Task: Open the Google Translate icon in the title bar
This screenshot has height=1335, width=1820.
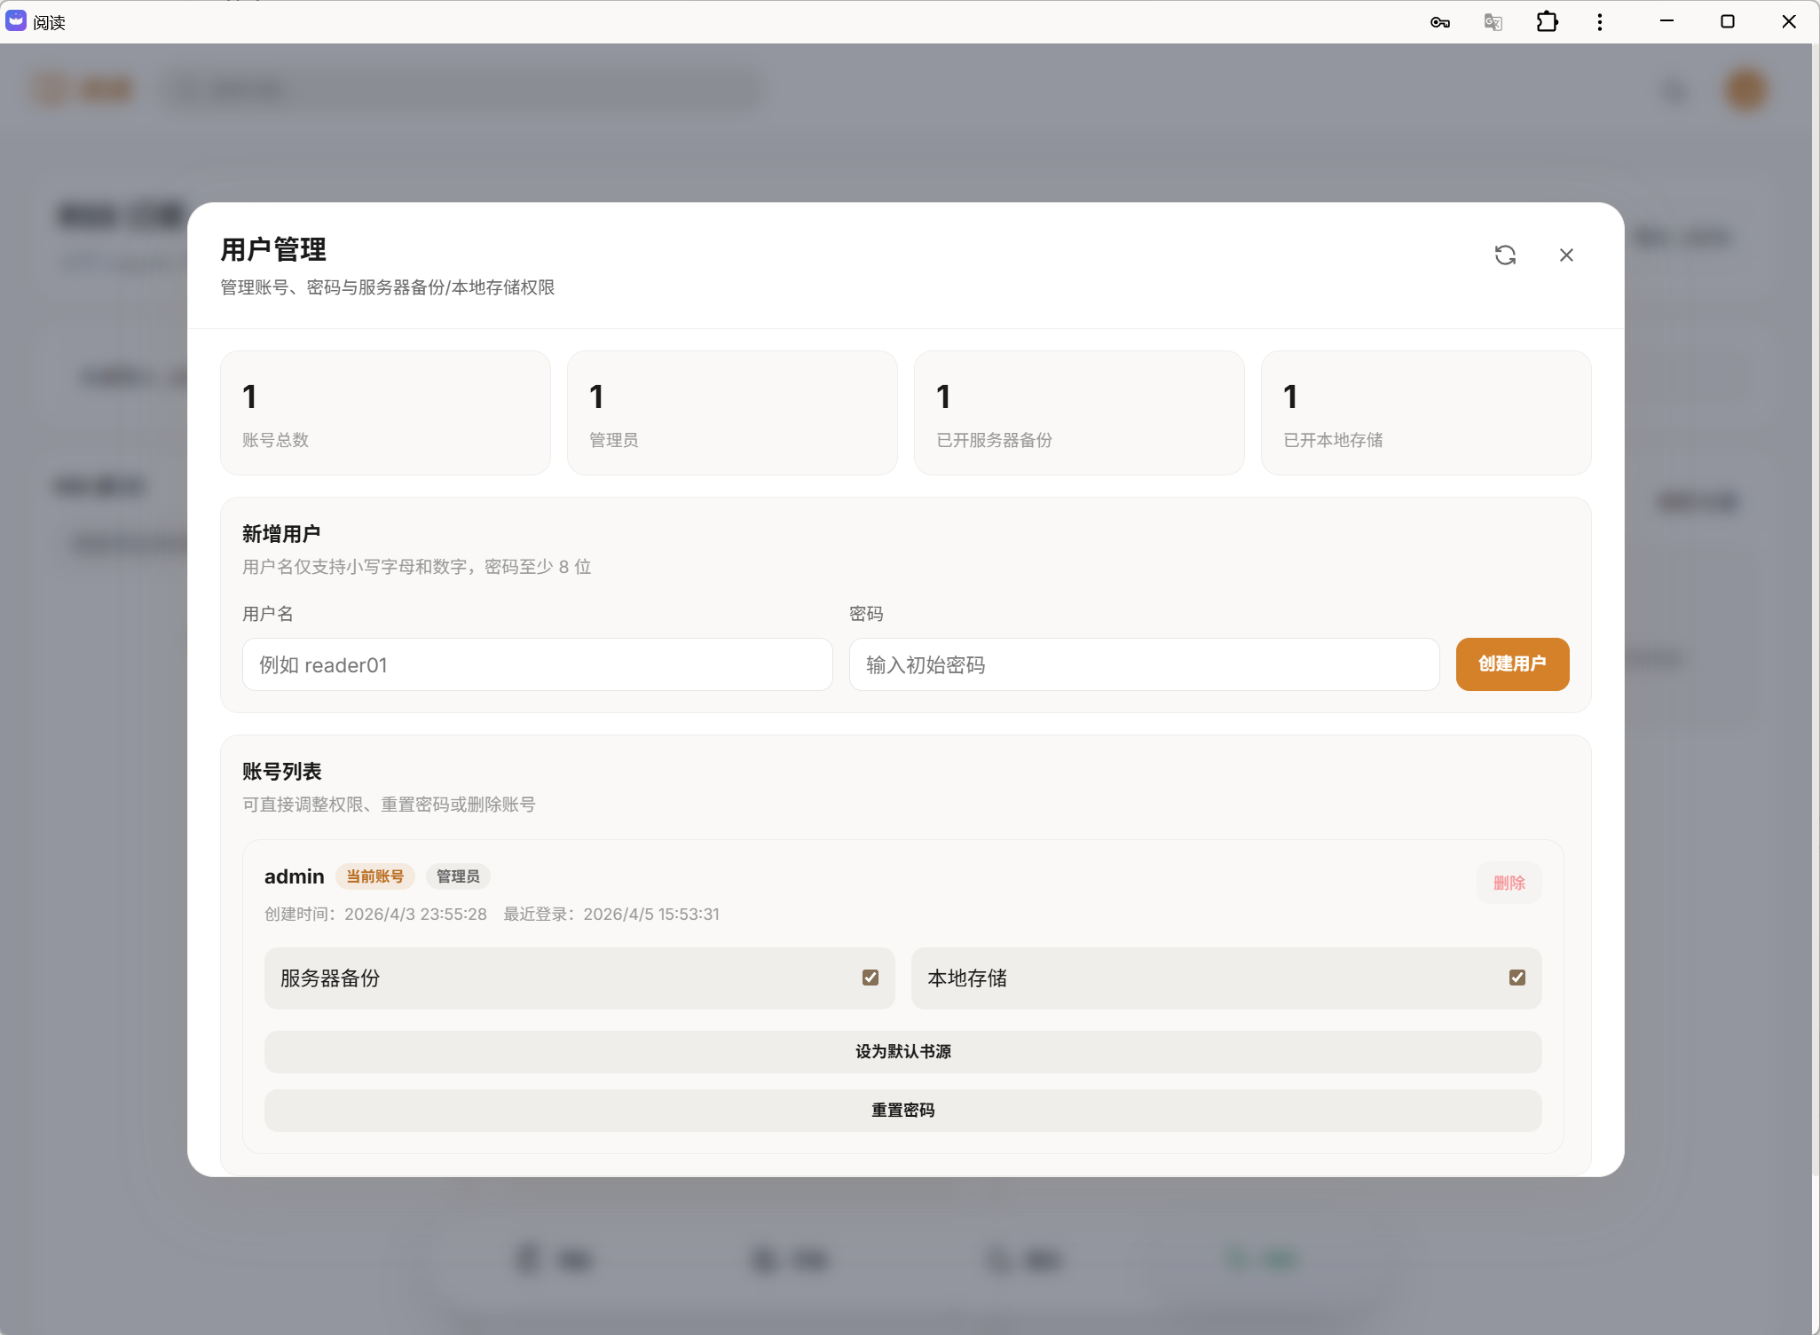Action: point(1492,21)
